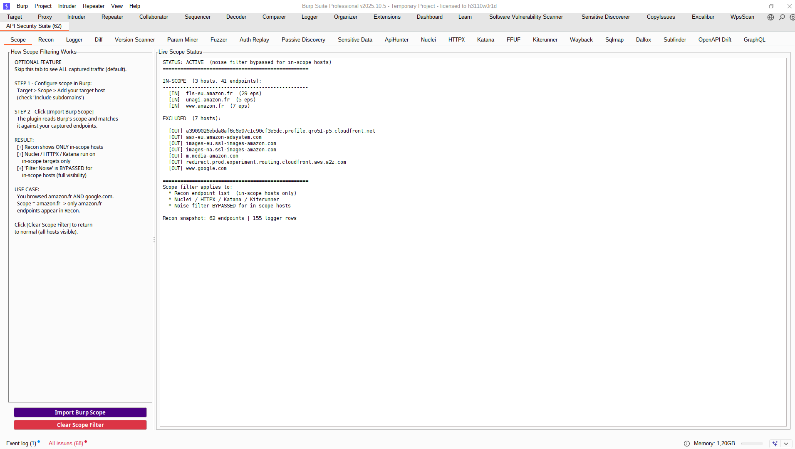Open the Burp AI sparkle icon

[775, 444]
